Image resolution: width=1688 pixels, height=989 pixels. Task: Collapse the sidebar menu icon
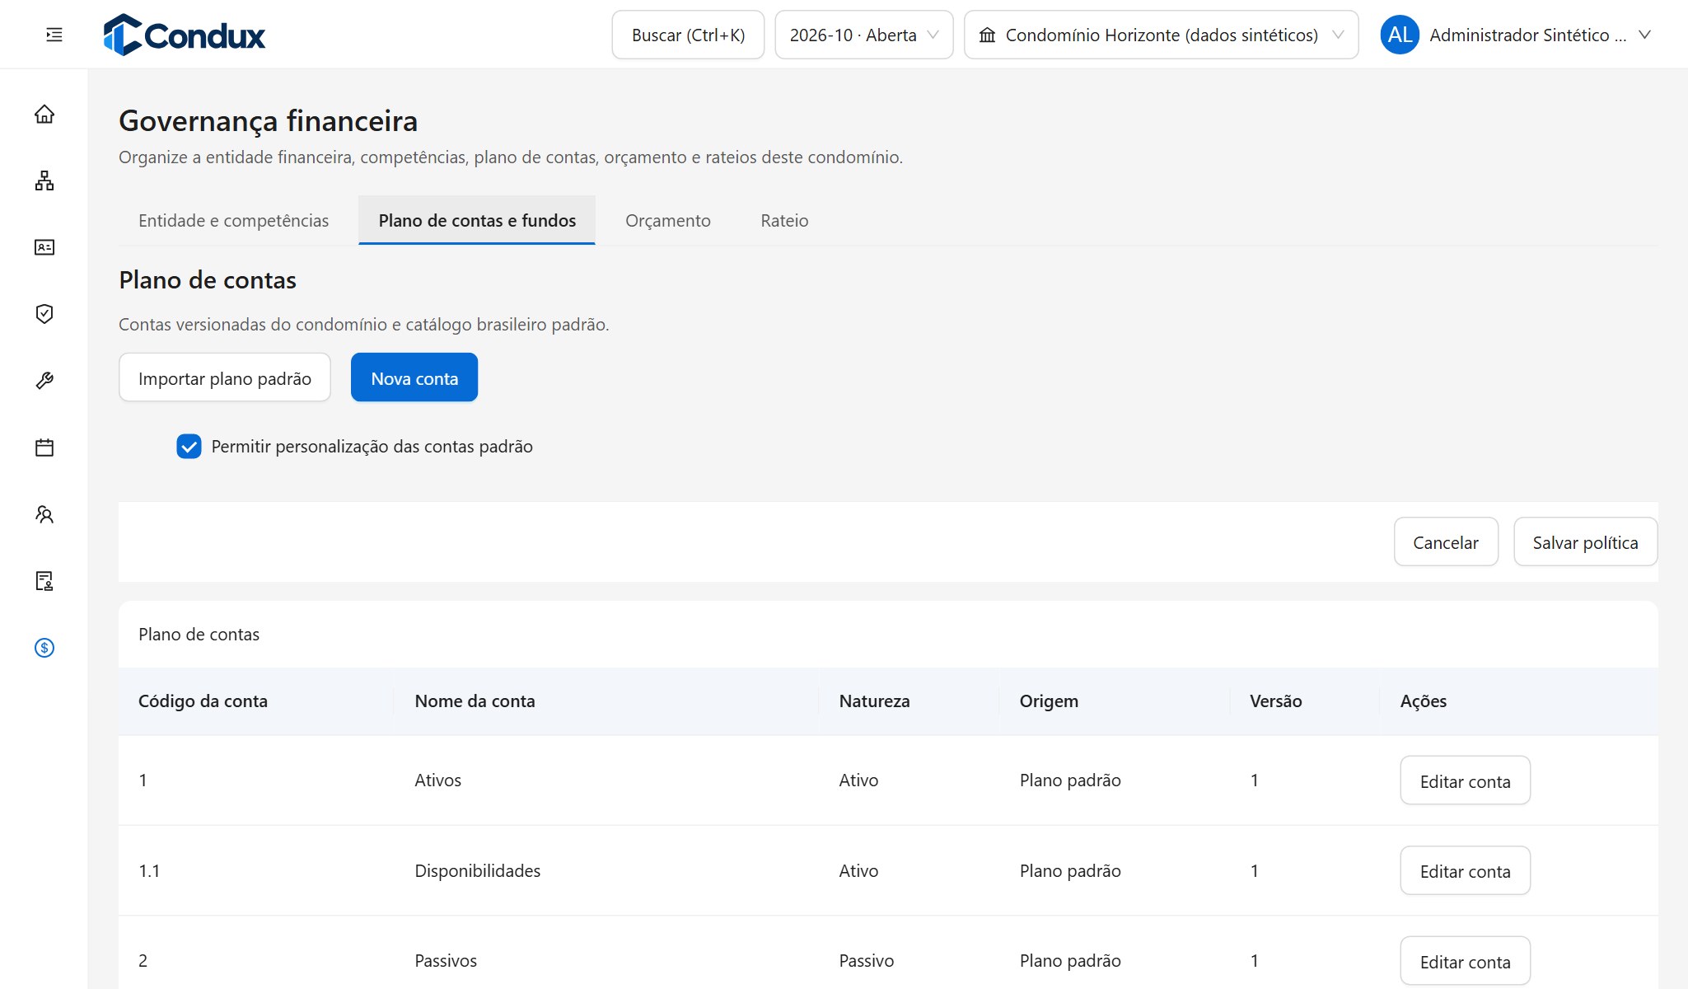click(54, 35)
